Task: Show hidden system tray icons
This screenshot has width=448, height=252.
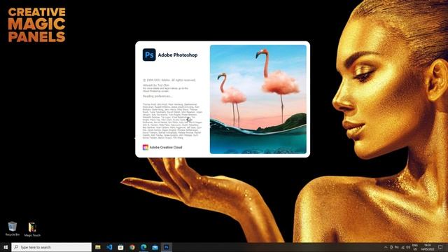Action: (x=386, y=247)
